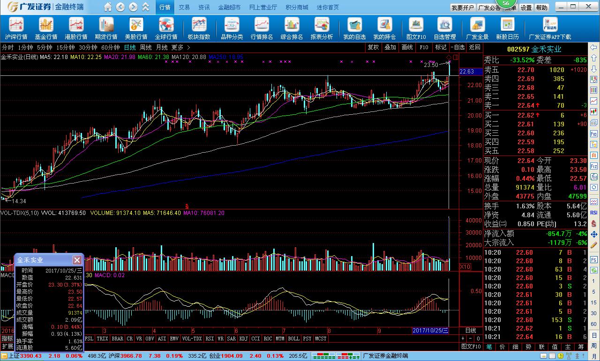The width and height of the screenshot is (600, 361).
Task: Click the back arrow icon in title bar
Action: (x=120, y=7)
